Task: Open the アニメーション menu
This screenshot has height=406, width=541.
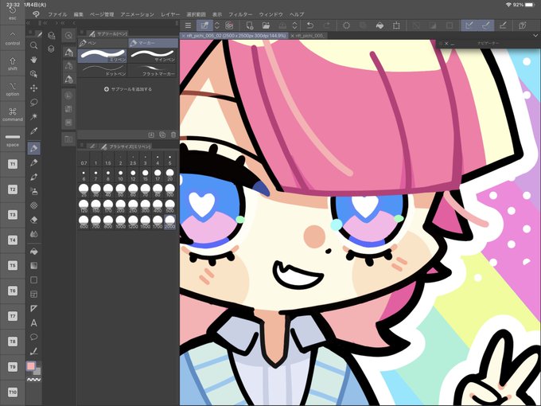Action: (137, 14)
